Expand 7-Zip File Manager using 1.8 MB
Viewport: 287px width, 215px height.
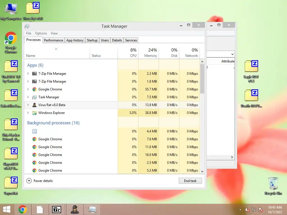tap(28, 81)
